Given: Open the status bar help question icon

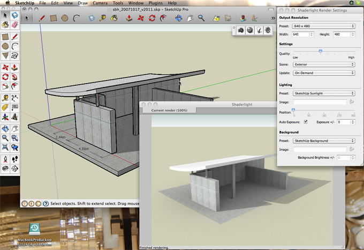Looking at the screenshot, I should 45,204.
